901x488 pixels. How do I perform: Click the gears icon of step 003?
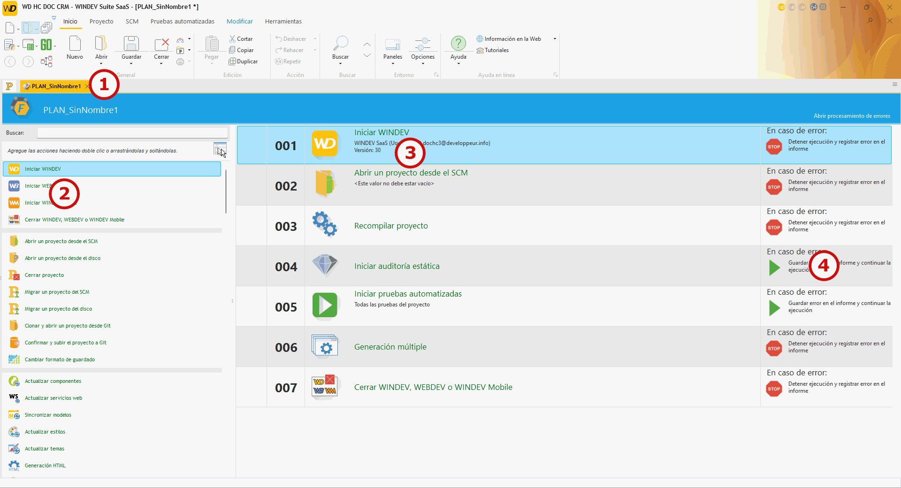[325, 224]
